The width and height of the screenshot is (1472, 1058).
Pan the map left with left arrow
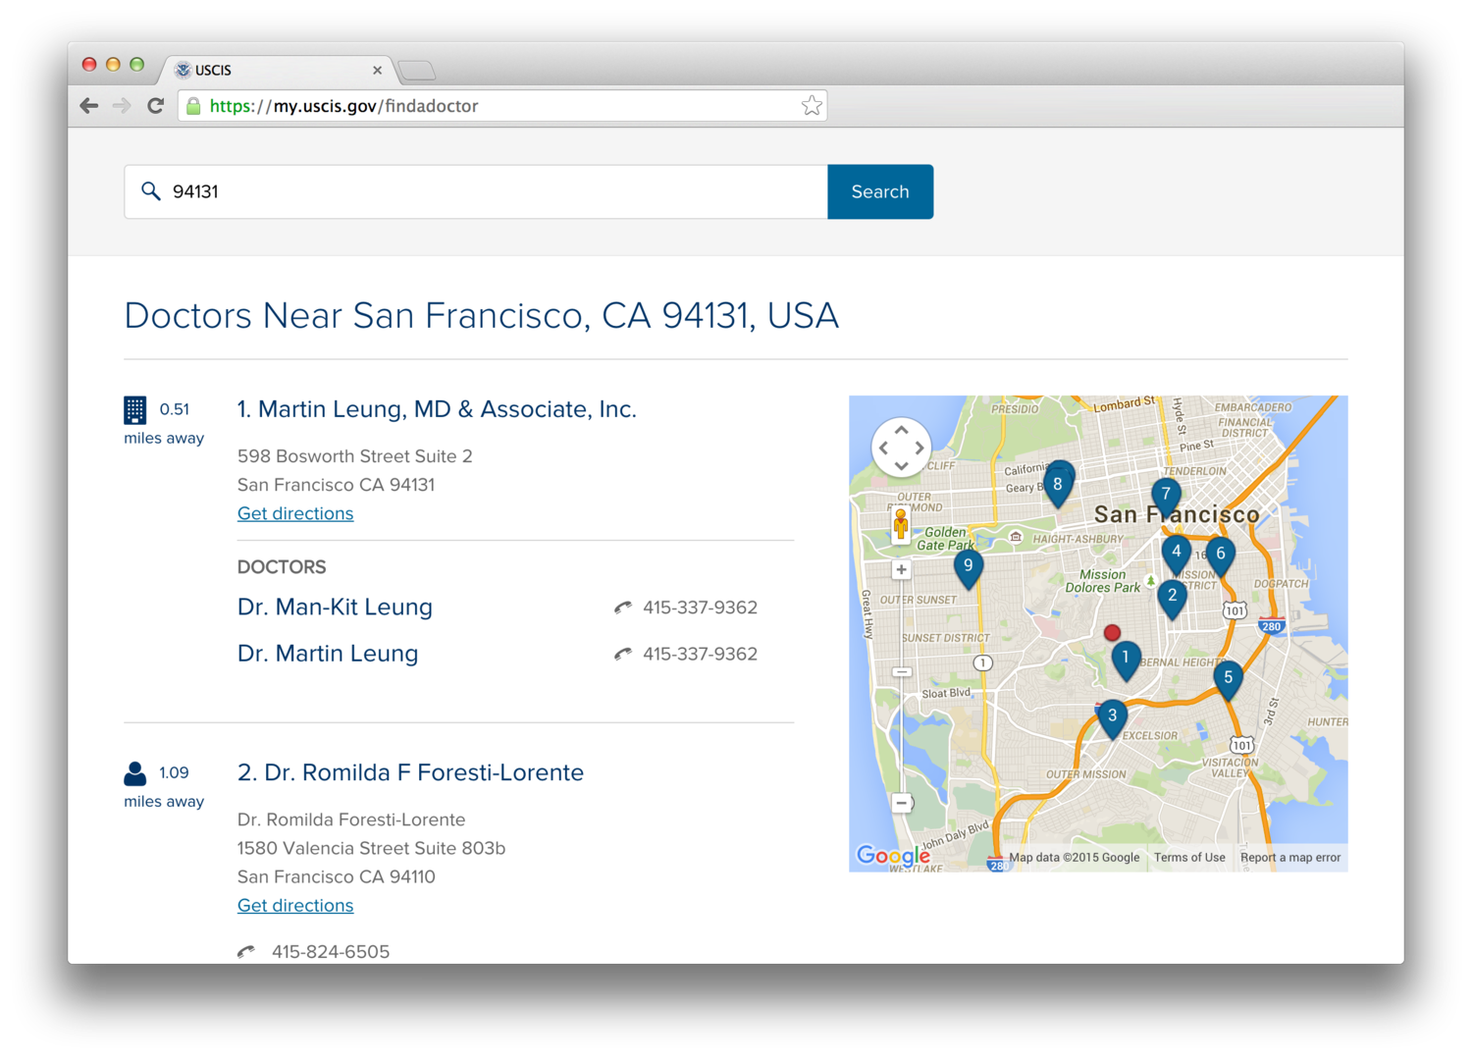click(883, 448)
